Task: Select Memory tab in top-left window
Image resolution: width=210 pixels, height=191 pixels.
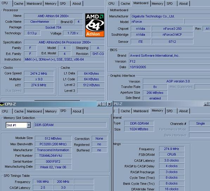Action: click(51, 4)
